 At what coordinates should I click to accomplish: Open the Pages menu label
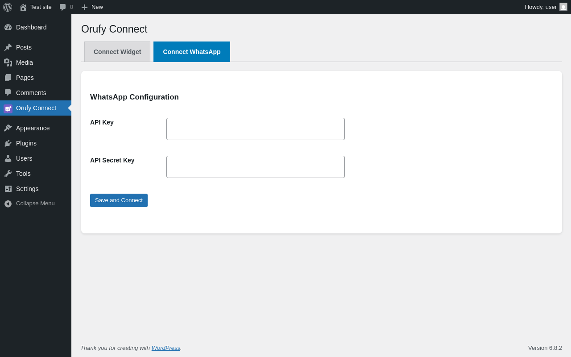pyautogui.click(x=25, y=78)
